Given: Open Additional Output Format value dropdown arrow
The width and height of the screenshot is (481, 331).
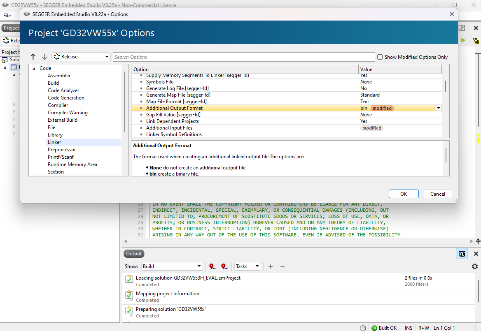Looking at the screenshot, I should [x=439, y=108].
